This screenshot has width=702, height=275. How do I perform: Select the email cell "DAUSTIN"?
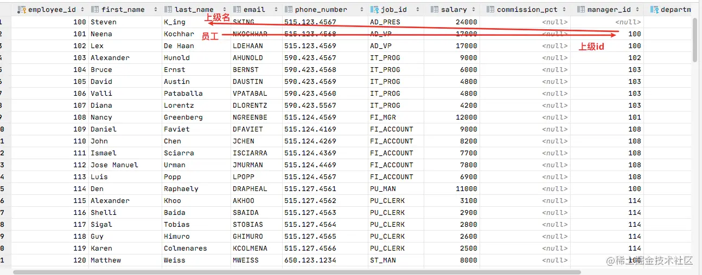click(248, 82)
